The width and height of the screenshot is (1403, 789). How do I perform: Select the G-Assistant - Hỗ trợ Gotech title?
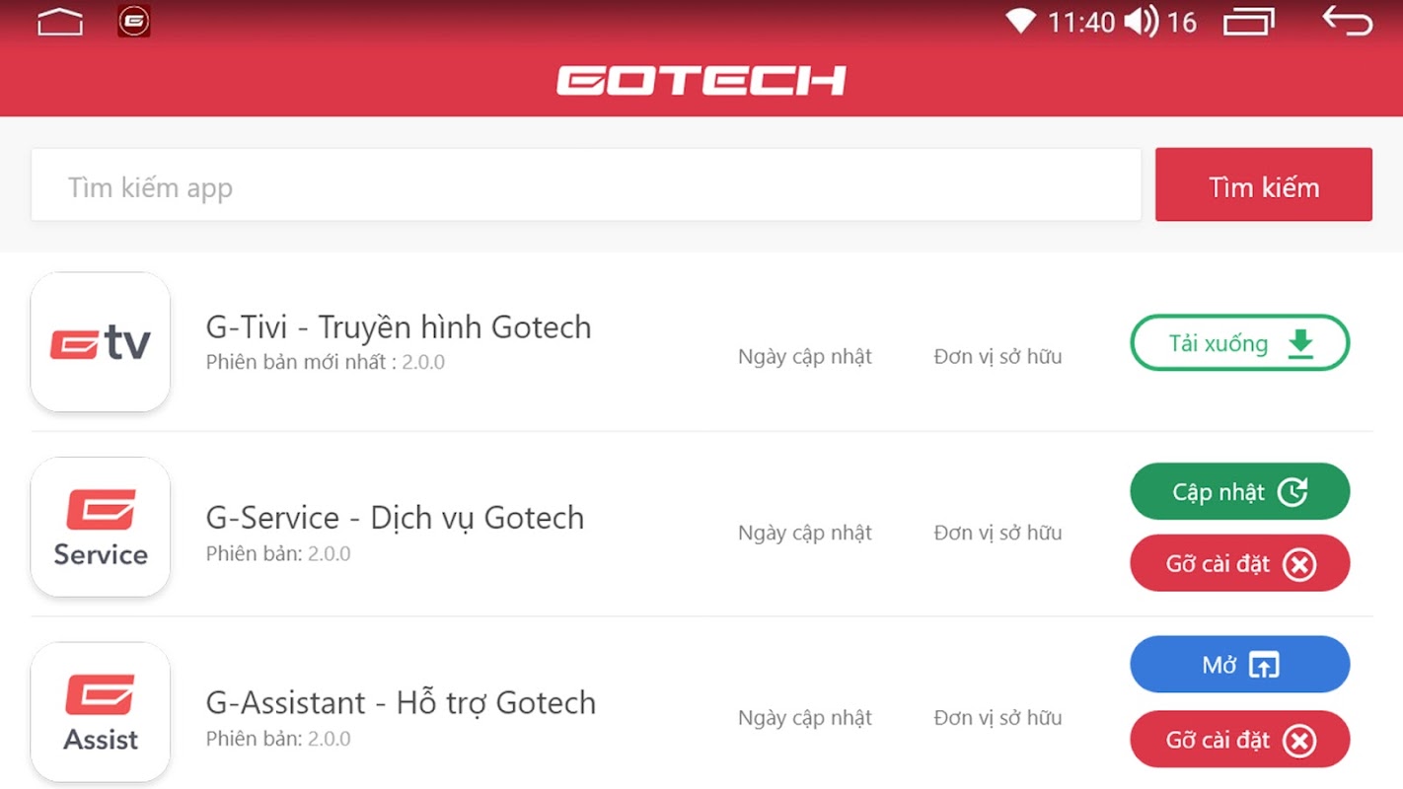(x=401, y=702)
